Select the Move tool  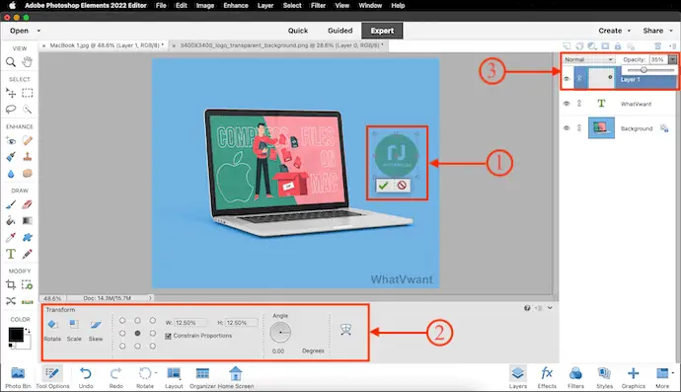11,93
